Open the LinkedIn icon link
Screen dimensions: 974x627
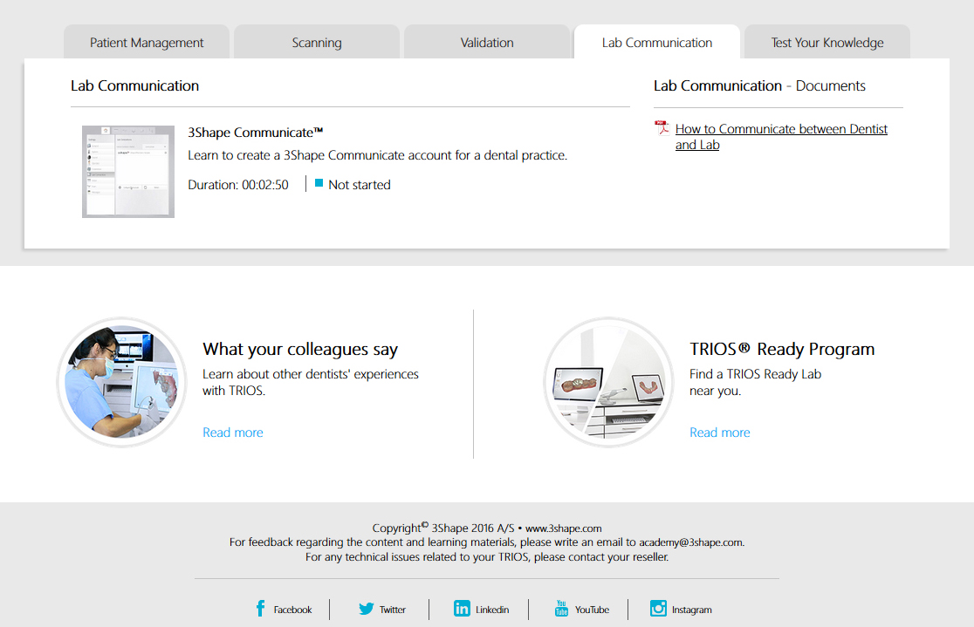pyautogui.click(x=462, y=609)
